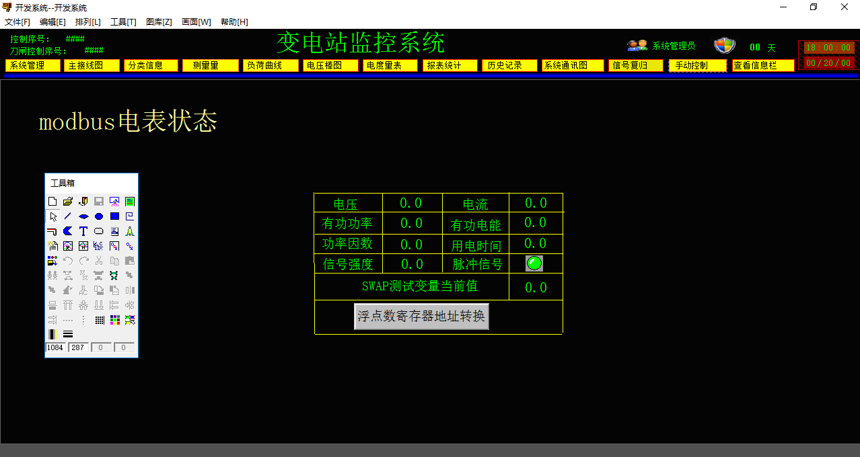Click the colored security shield icon
Viewport: 860px width, 457px height.
725,46
